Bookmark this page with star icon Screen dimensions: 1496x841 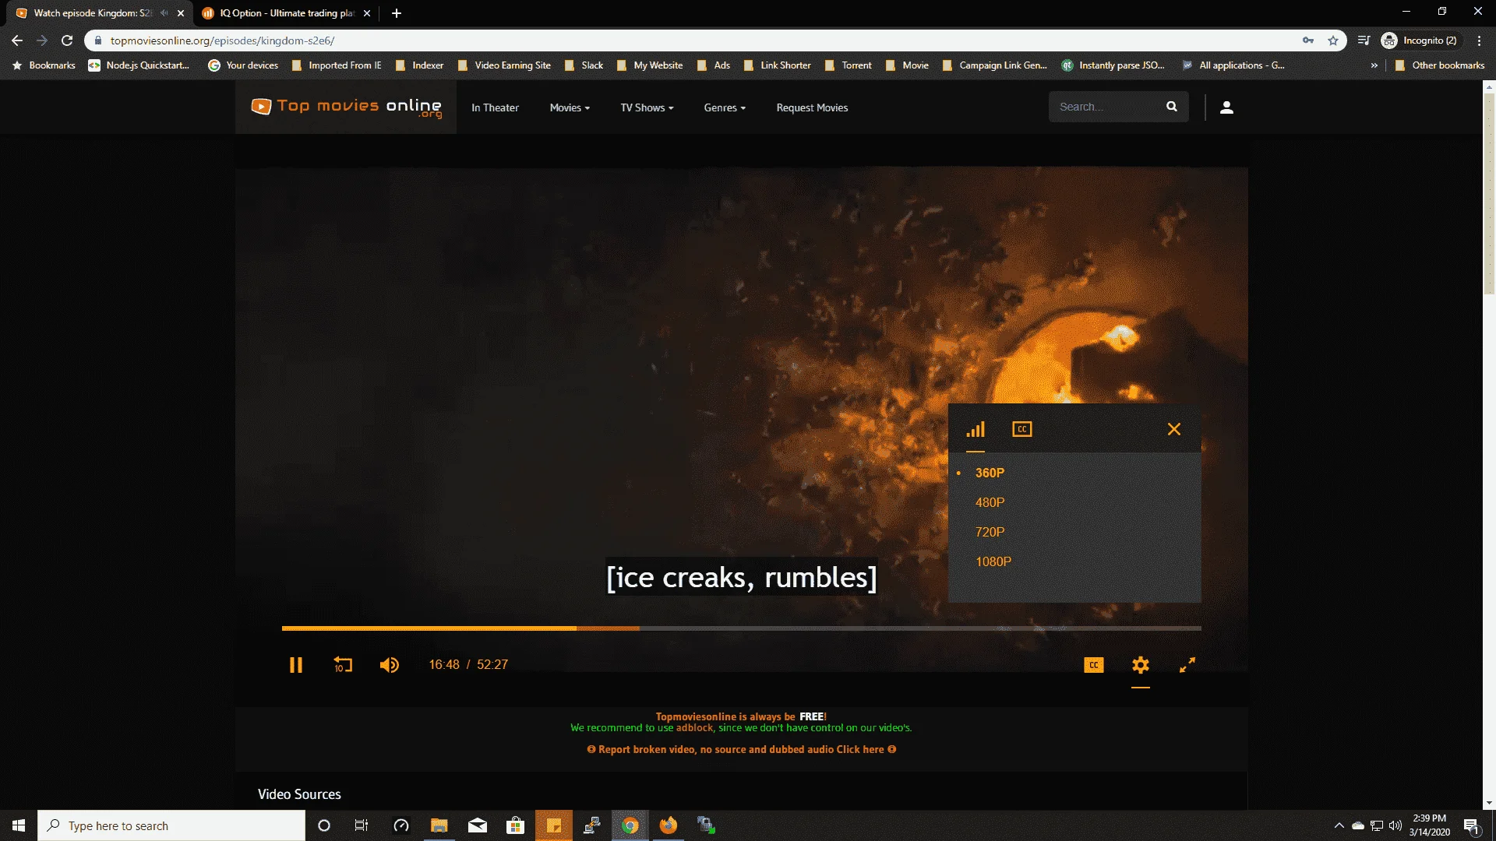[1333, 40]
